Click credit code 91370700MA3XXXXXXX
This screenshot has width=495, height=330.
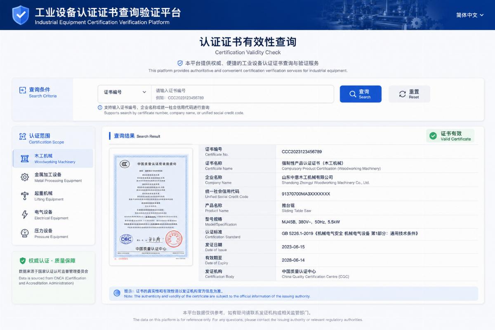(306, 194)
